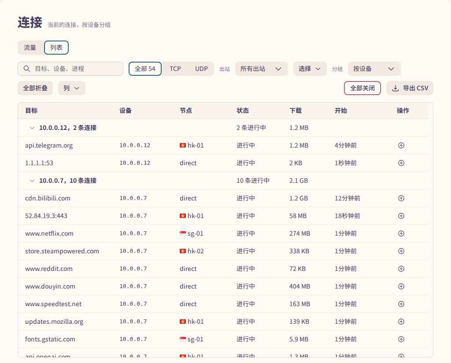Viewport: 451px width, 363px height.
Task: Click the details icon for store.steampowered.com row
Action: pos(401,251)
